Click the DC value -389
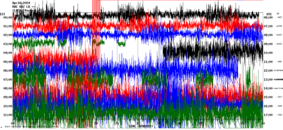283x130 pixels. coord(279,106)
